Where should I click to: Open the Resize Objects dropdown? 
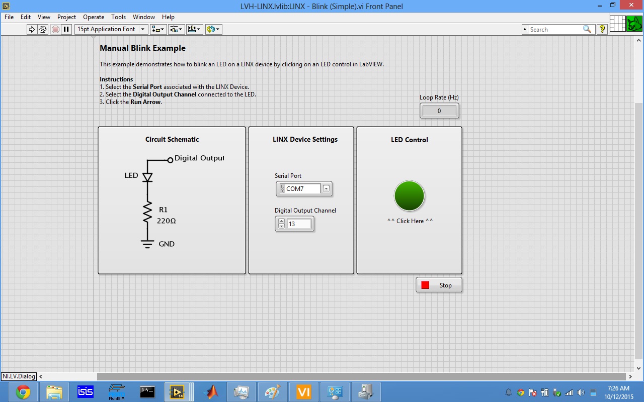point(195,29)
